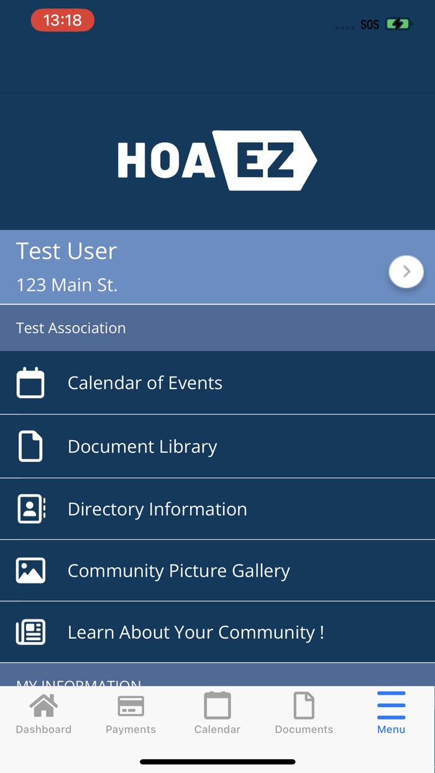Switch to the Payments tab
The height and width of the screenshot is (773, 435).
130,713
